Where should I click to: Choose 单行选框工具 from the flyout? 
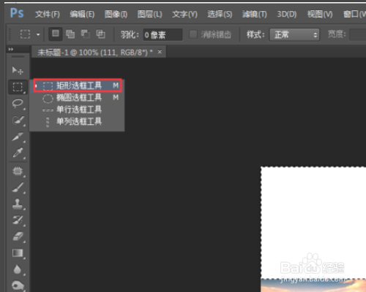pyautogui.click(x=78, y=109)
